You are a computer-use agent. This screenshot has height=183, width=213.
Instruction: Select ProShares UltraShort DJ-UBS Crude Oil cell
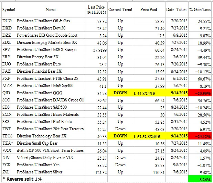click(50, 100)
